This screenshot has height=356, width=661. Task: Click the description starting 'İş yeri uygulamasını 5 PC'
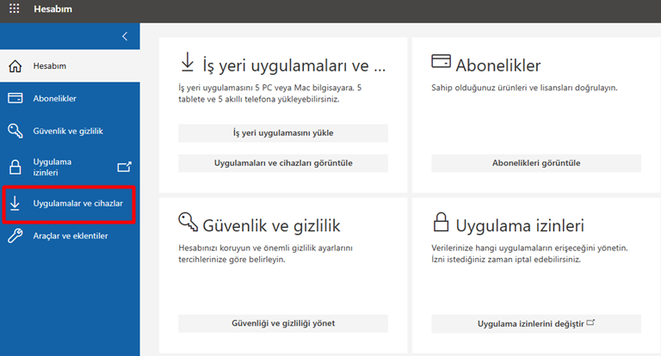point(269,94)
